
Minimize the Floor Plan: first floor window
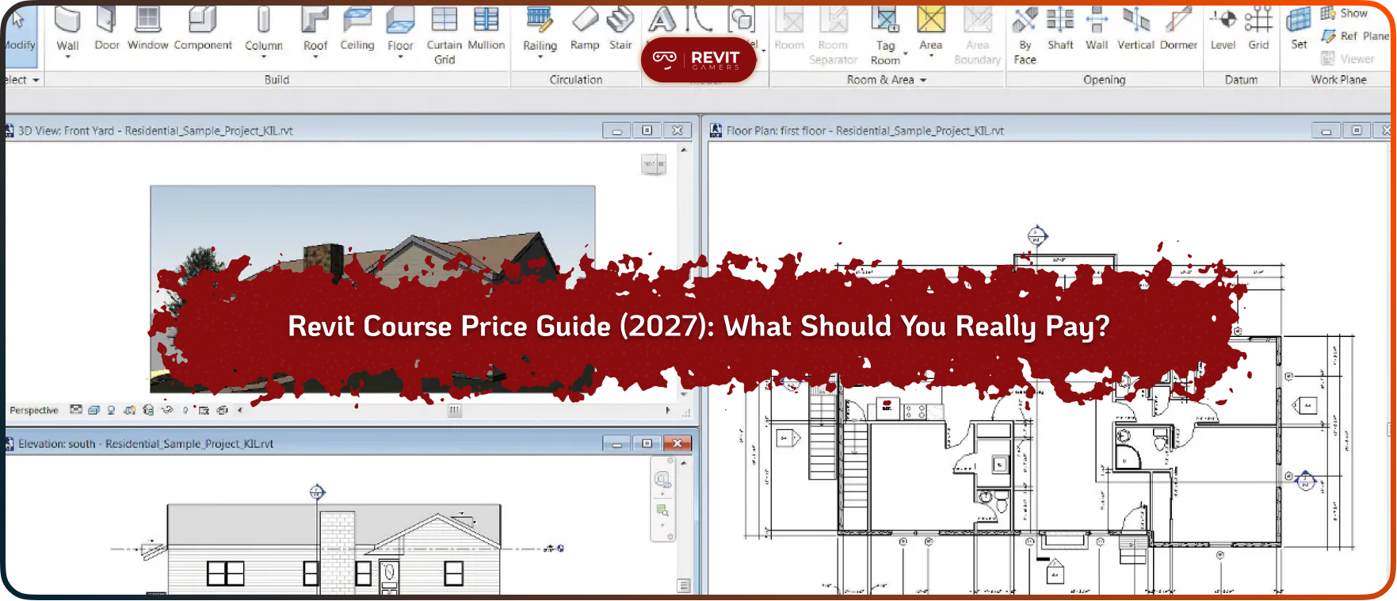tap(1326, 131)
